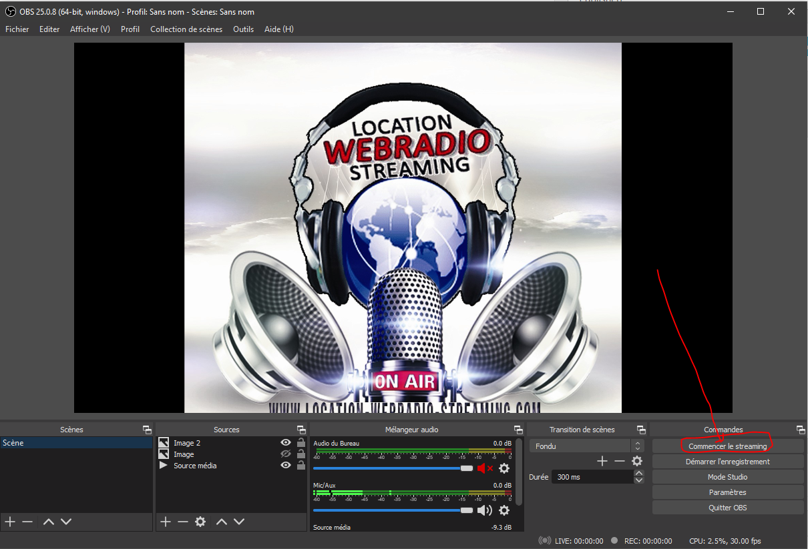The image size is (808, 549).
Task: Click the OBS logo in title bar
Action: click(x=10, y=11)
